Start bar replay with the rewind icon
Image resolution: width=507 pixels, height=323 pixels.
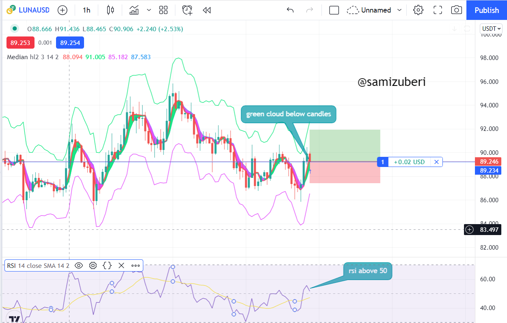point(207,10)
